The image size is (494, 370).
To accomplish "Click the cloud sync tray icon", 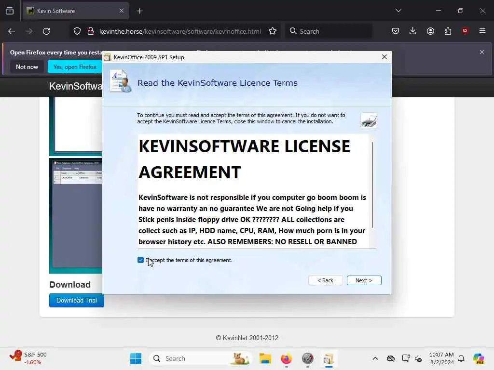I will (x=391, y=358).
